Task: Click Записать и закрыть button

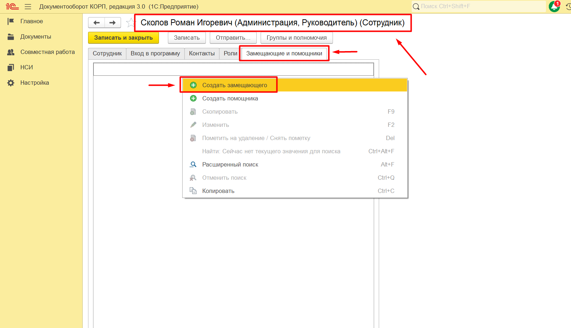Action: coord(124,38)
